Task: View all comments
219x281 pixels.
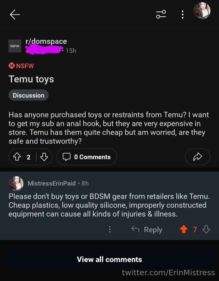Action: click(109, 259)
